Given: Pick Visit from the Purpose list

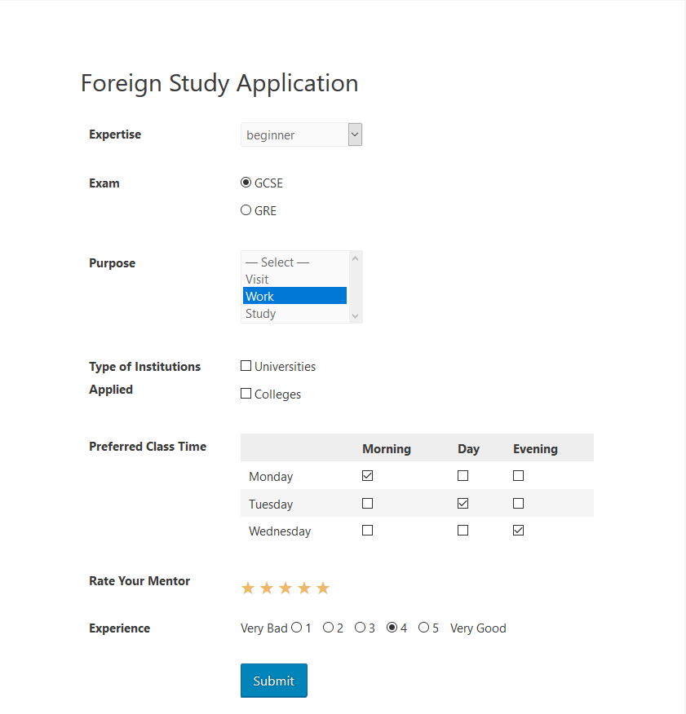Looking at the screenshot, I should [294, 279].
